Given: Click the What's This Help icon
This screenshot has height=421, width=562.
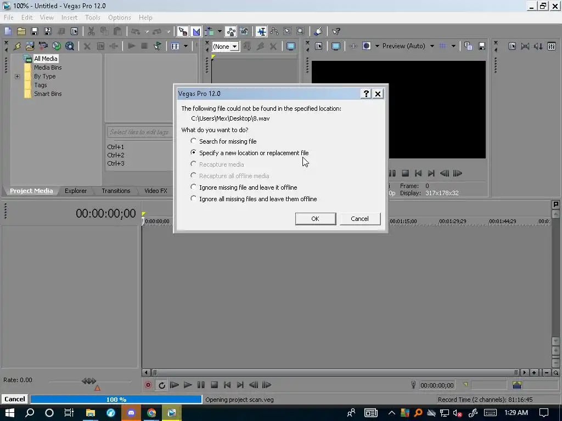Looking at the screenshot, I should 336,31.
